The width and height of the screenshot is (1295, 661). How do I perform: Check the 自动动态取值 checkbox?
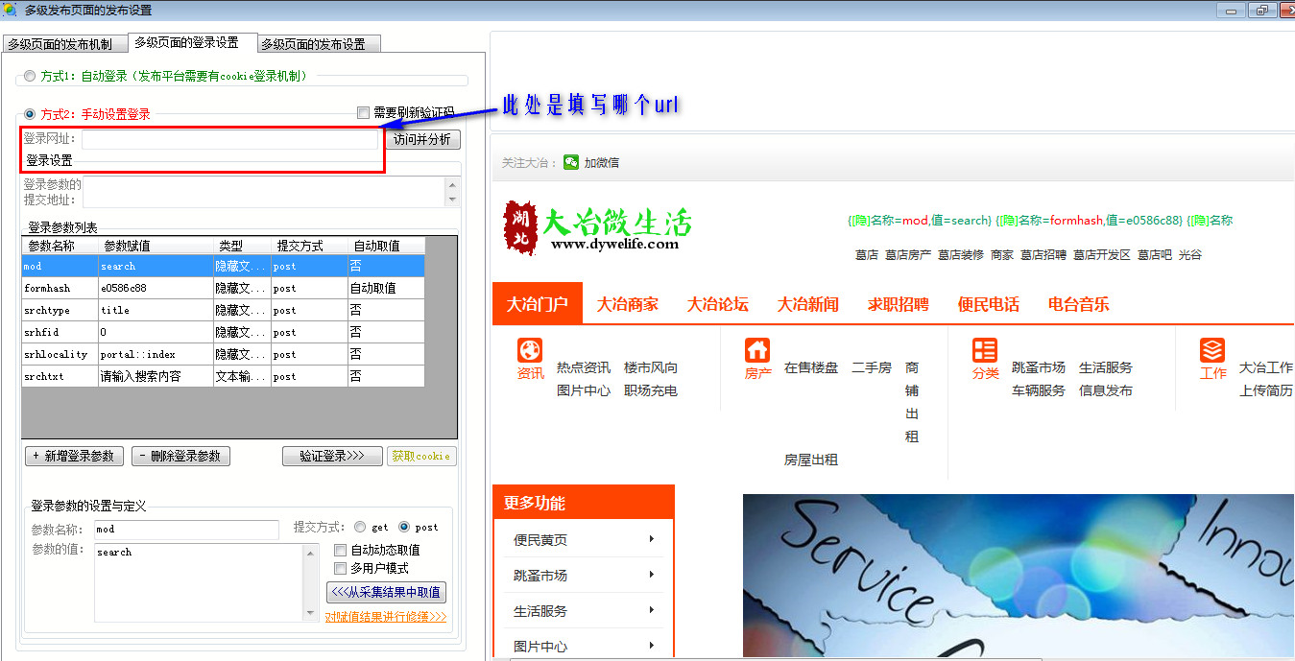[340, 550]
